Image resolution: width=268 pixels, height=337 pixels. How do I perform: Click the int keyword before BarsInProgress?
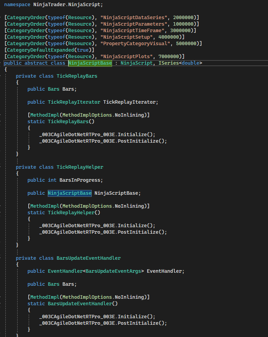click(x=52, y=180)
